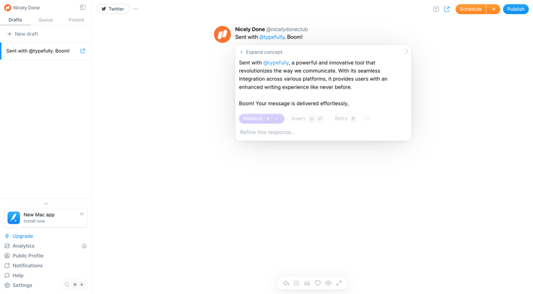Go back from Expand concept
The width and height of the screenshot is (533, 294).
click(x=242, y=52)
